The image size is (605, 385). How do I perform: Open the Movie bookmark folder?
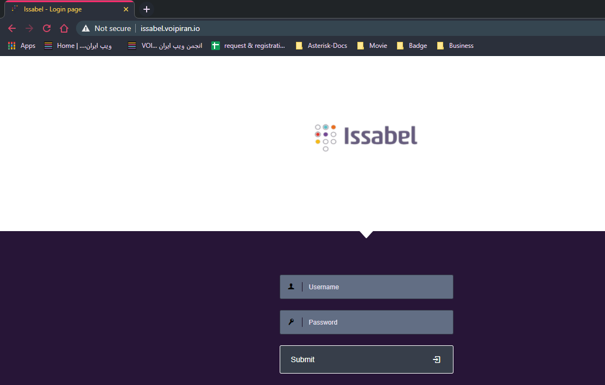pyautogui.click(x=372, y=46)
